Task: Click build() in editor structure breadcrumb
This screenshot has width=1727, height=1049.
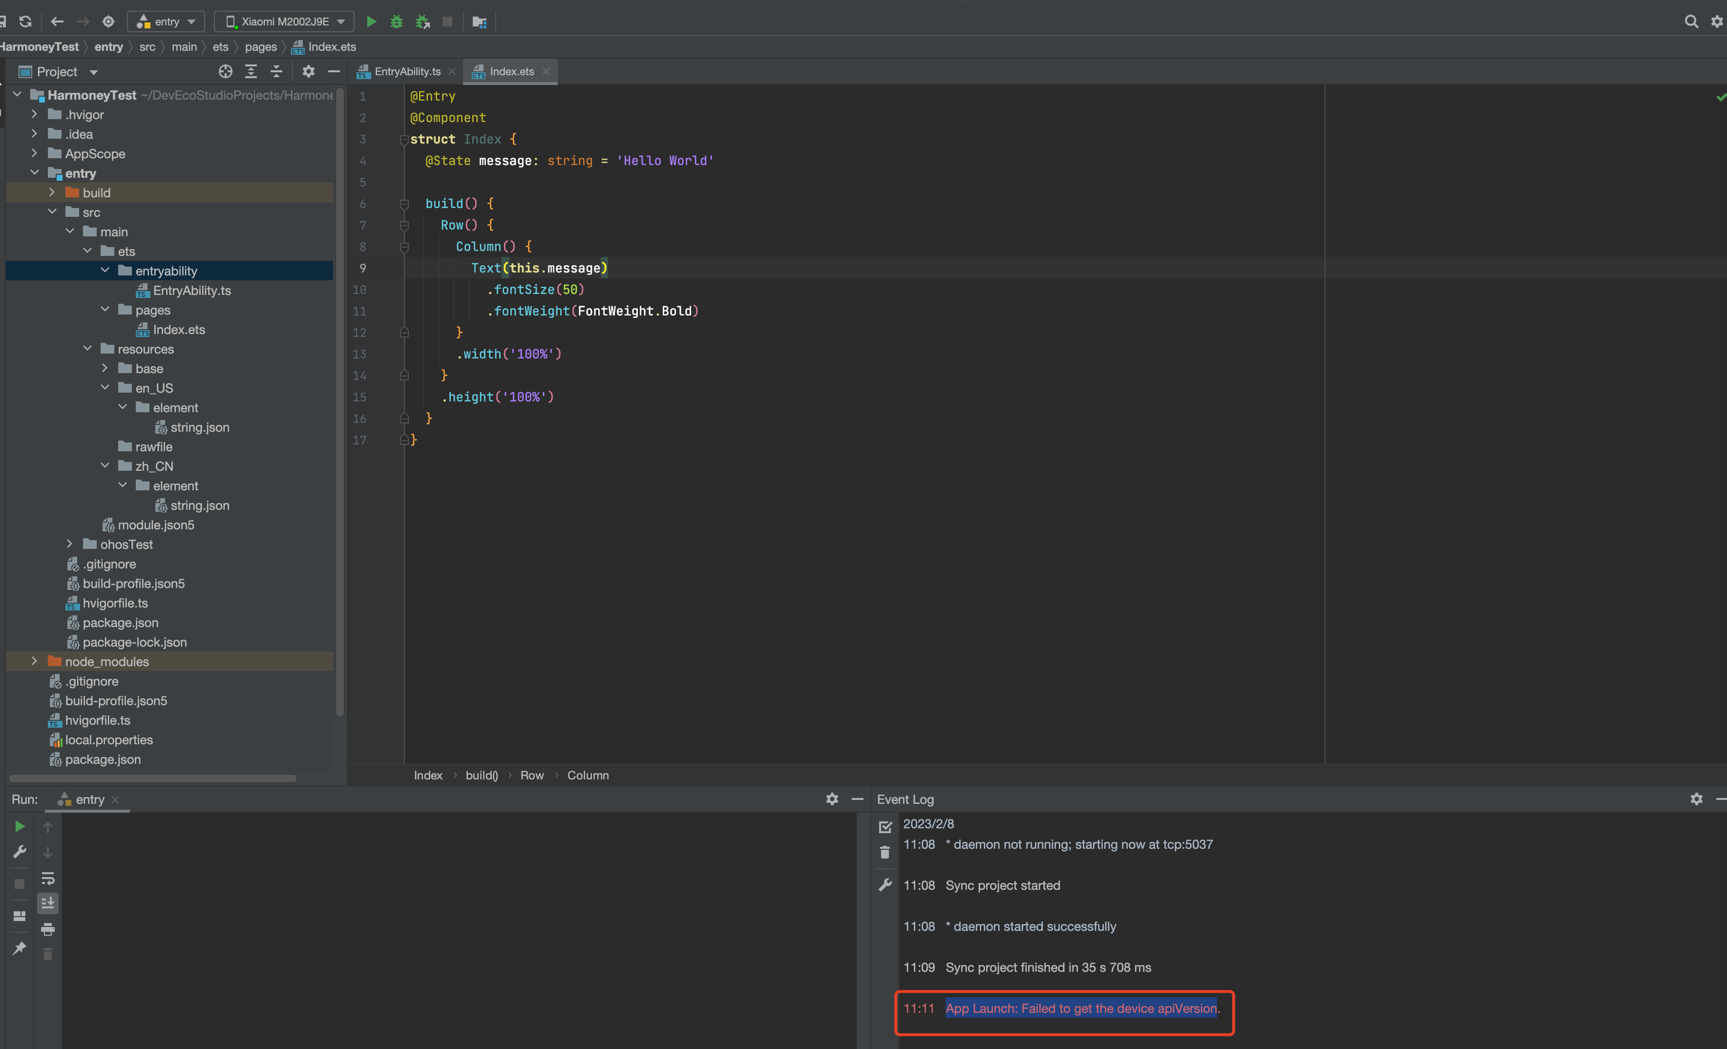Action: pyautogui.click(x=482, y=775)
